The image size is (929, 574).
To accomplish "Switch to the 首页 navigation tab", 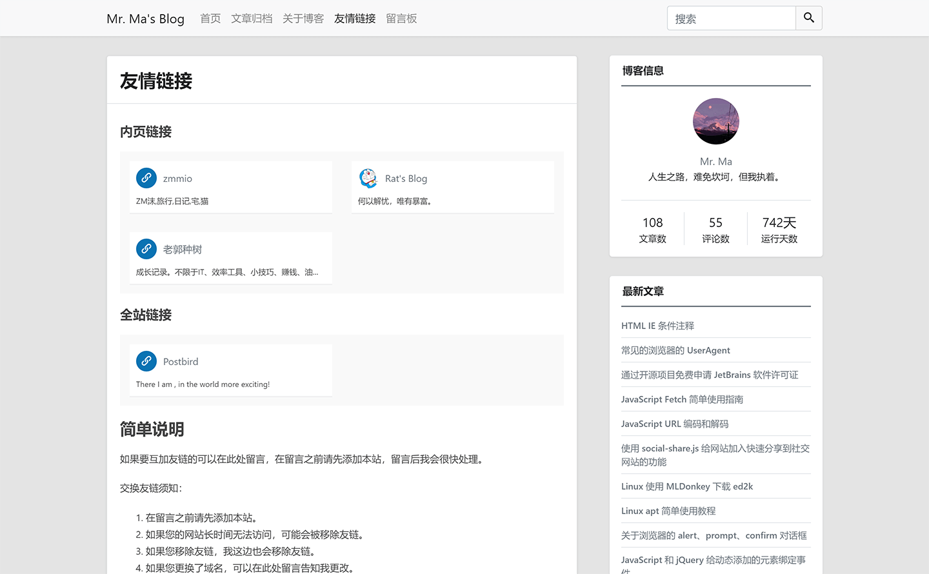I will tap(210, 18).
